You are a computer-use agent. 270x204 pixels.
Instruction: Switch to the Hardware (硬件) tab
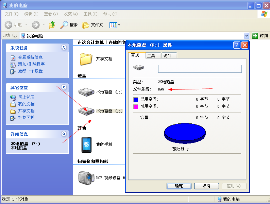pos(169,56)
